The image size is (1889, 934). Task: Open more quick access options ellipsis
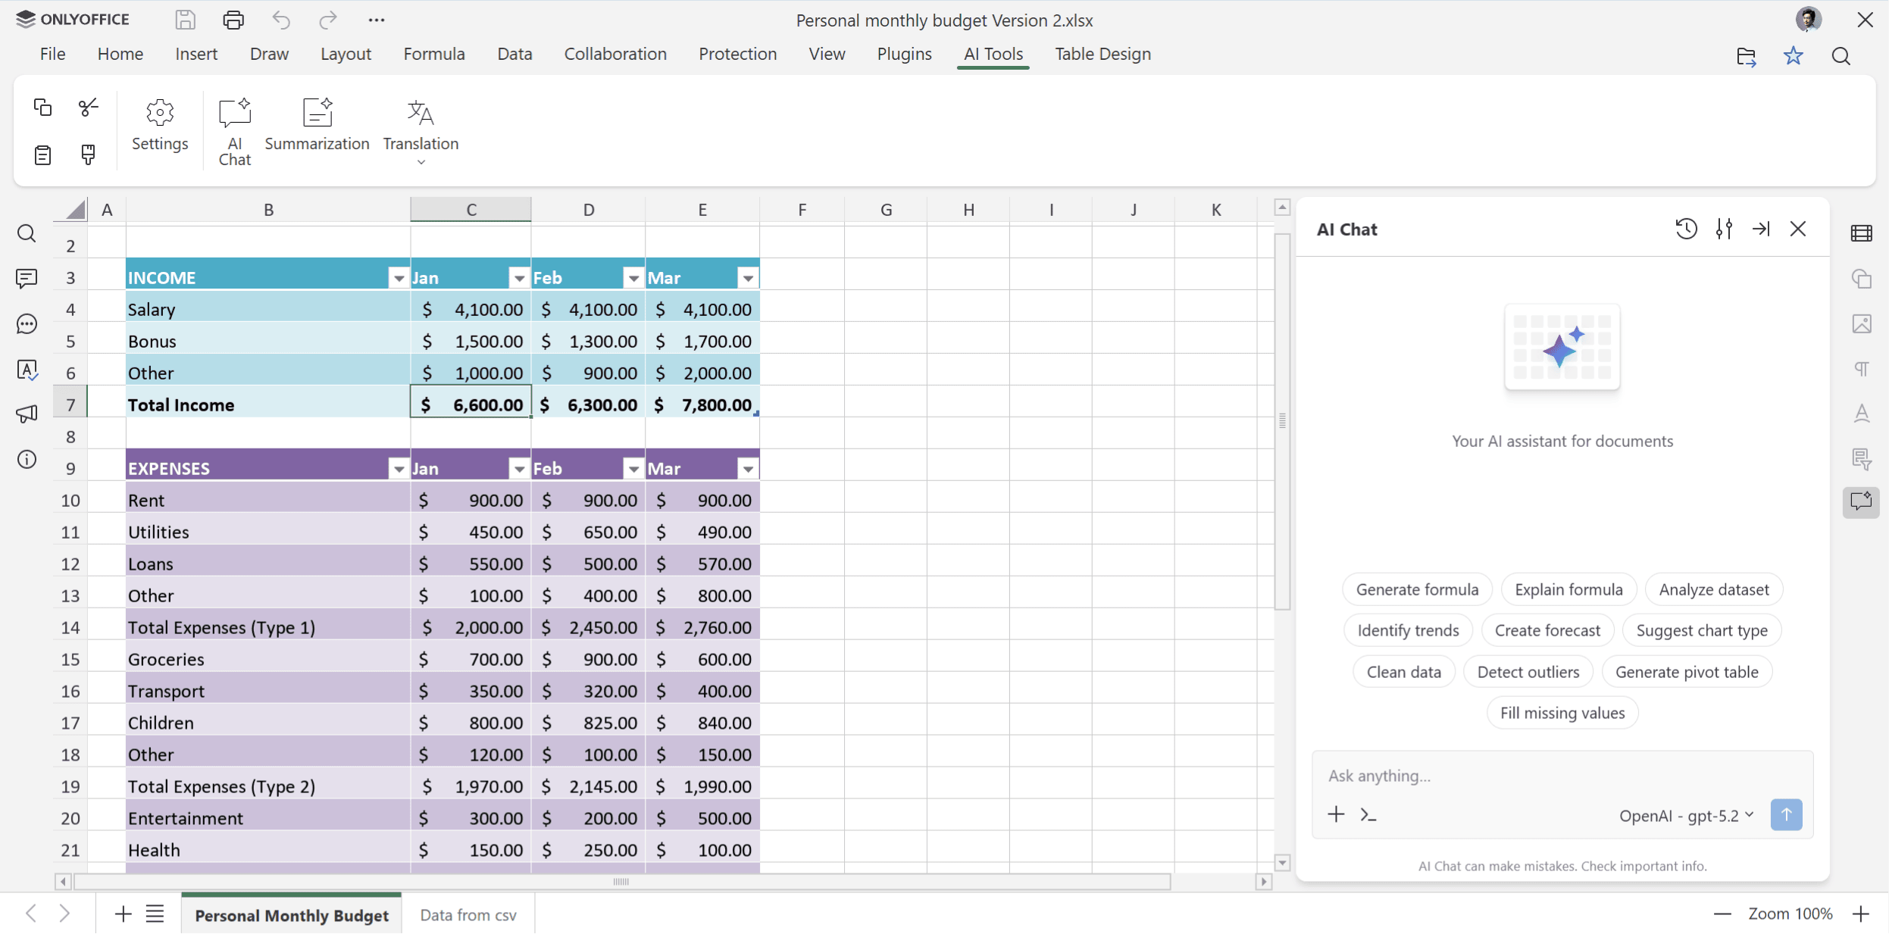pos(377,20)
